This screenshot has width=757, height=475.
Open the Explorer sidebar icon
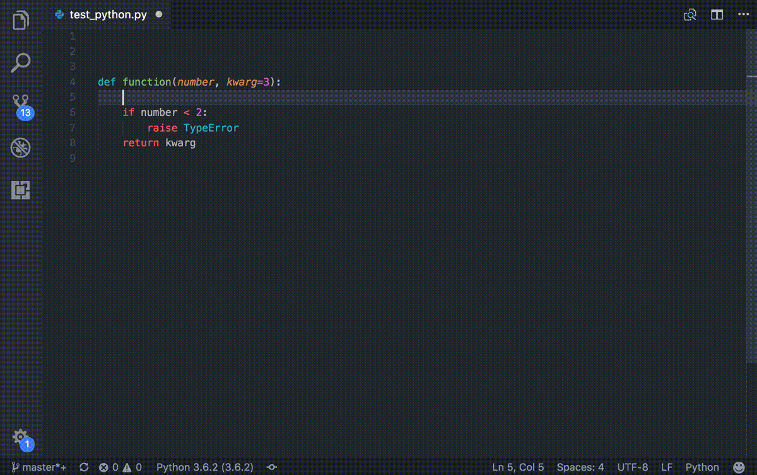point(21,20)
